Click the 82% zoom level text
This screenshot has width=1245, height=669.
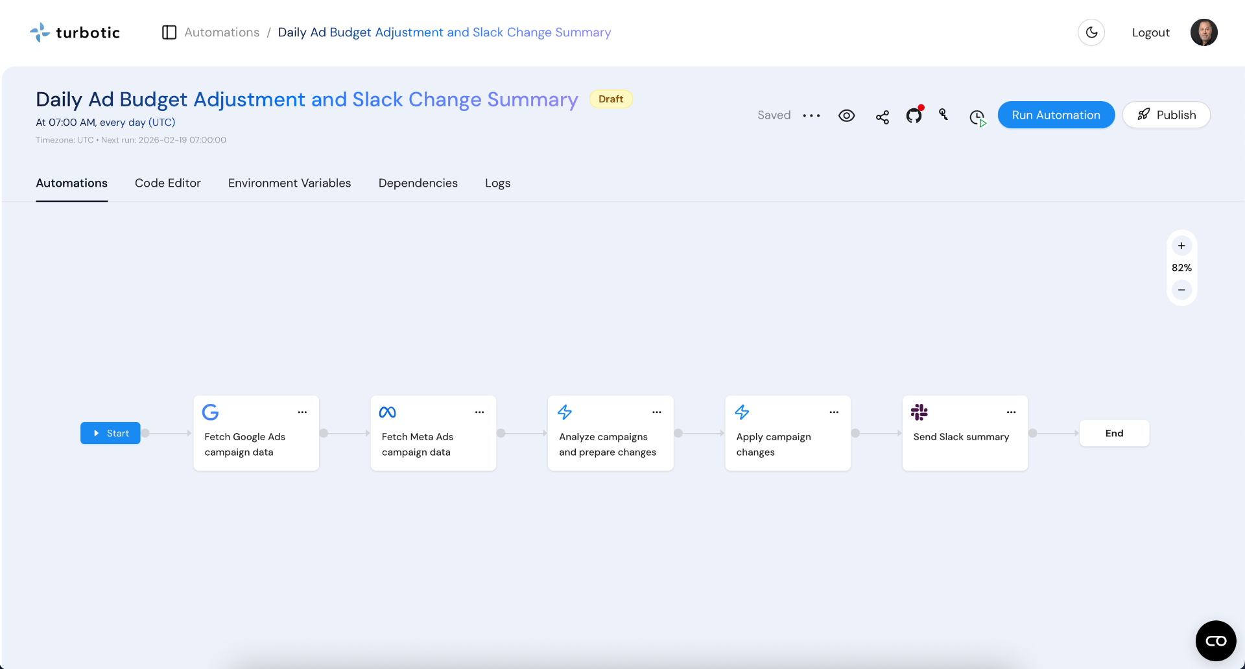[1181, 268]
